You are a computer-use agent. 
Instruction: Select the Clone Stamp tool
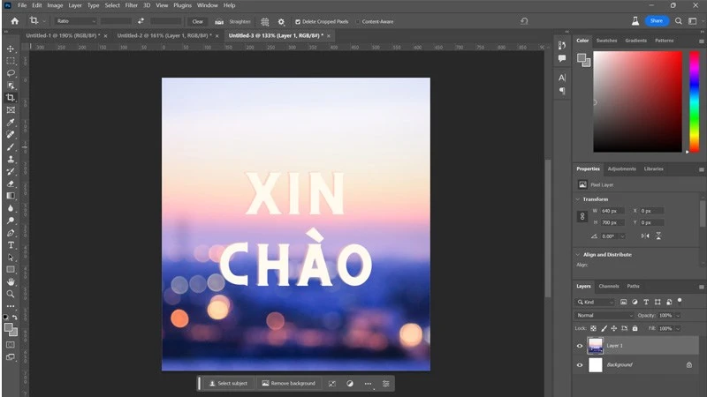(11, 160)
